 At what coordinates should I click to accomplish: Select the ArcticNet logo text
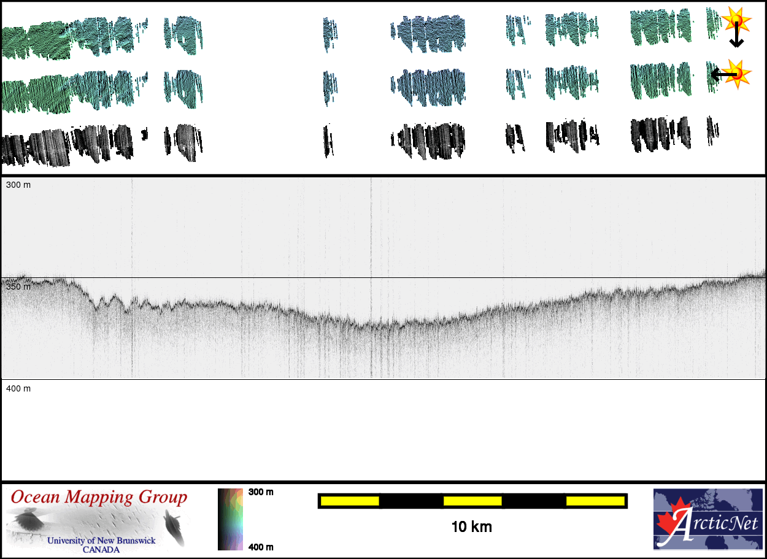716,525
